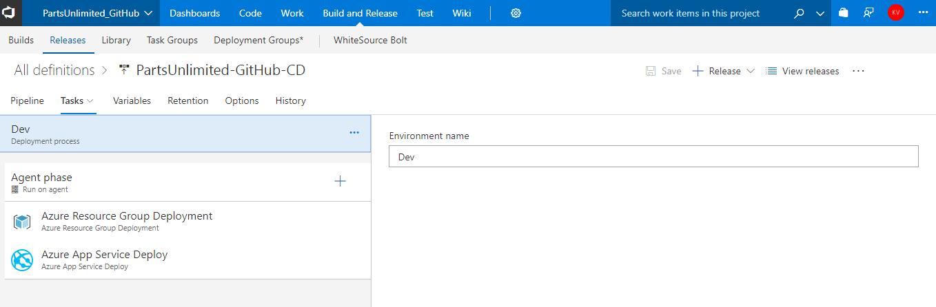Select Azure App Service Deploy task
936x307 pixels.
point(187,260)
